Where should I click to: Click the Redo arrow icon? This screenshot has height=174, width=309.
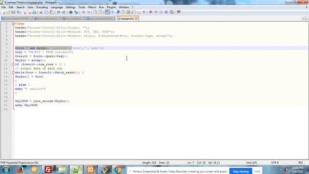[x=64, y=12]
